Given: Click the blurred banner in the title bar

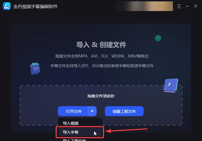Looking at the screenshot, I should click(144, 6).
